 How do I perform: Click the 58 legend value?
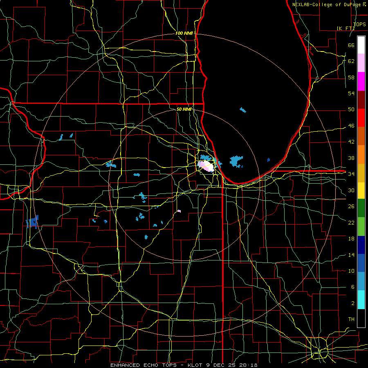click(x=351, y=77)
